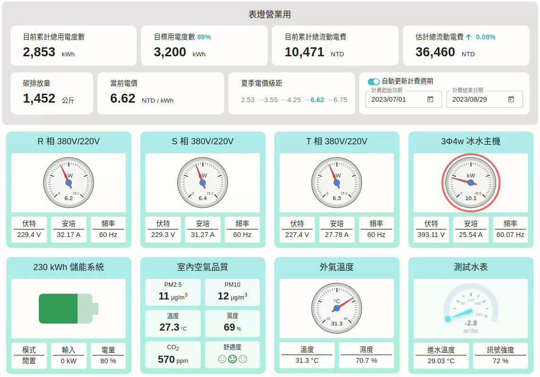Click the 32.17 A reading
Screen dimensions: 540x377
click(69, 235)
